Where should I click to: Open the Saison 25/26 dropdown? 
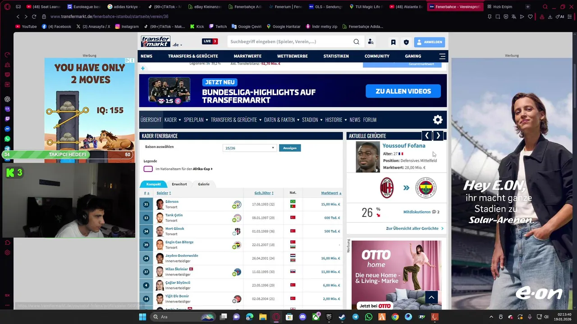pyautogui.click(x=249, y=148)
